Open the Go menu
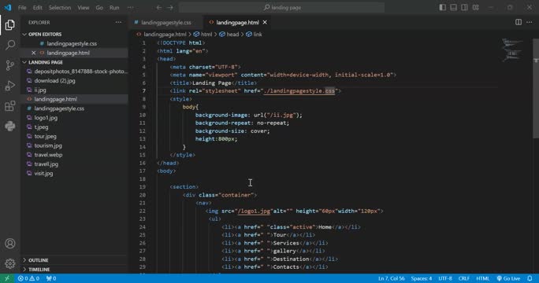539x283 pixels. pos(99,7)
